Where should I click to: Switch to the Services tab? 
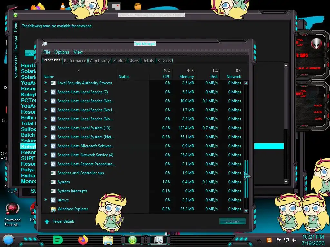[164, 61]
